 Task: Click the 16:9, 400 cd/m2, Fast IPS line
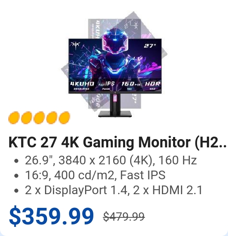click(95, 175)
